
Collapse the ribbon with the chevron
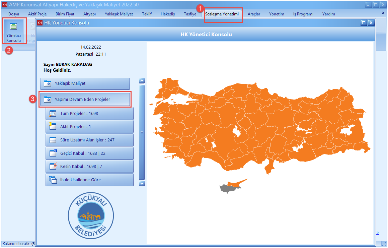tap(383, 13)
